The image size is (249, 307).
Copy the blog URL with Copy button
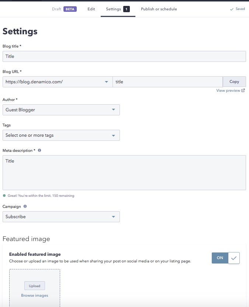pyautogui.click(x=234, y=82)
